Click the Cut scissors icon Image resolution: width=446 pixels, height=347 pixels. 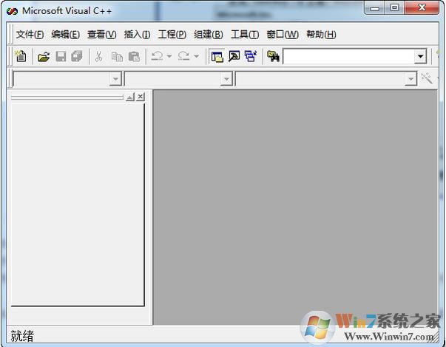pyautogui.click(x=98, y=57)
